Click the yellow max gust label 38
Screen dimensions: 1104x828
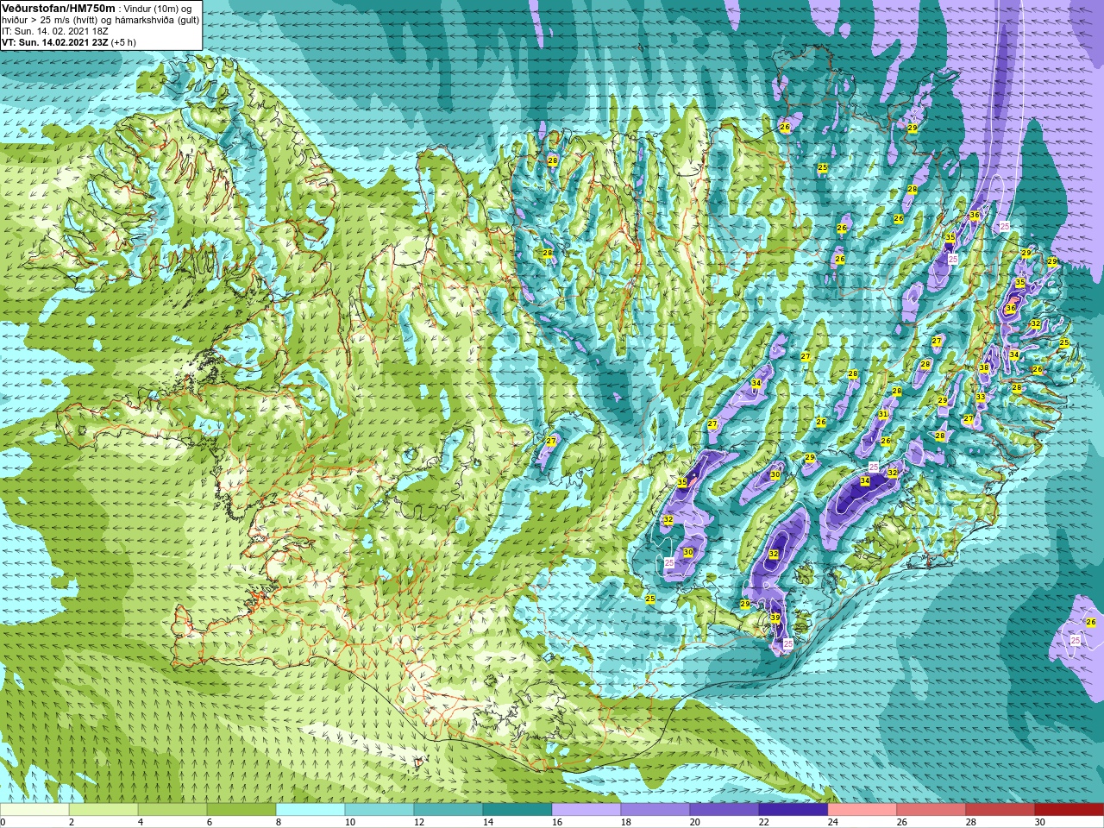[984, 368]
